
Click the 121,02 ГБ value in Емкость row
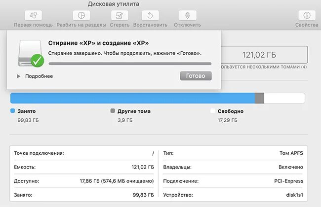[143, 167]
